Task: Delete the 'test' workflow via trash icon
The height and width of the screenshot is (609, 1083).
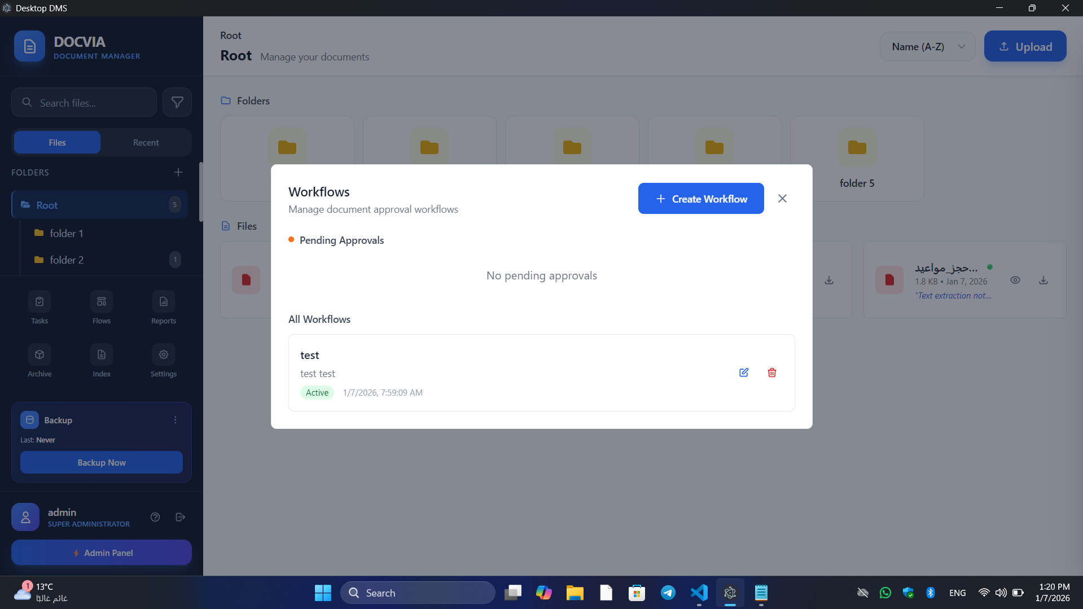Action: click(x=772, y=373)
